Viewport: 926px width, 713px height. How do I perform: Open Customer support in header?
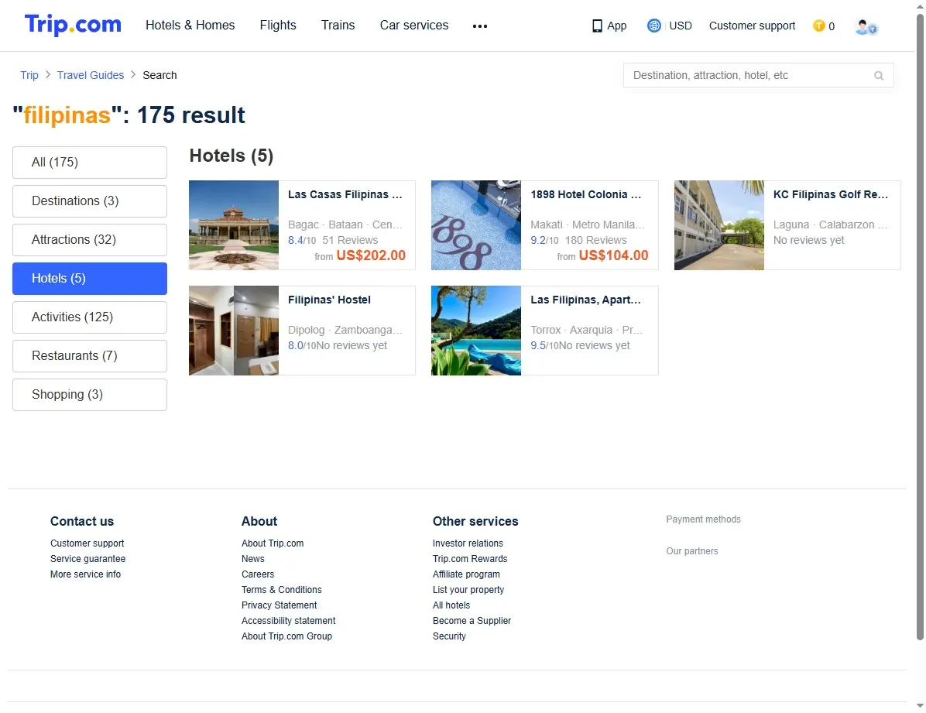click(x=752, y=26)
